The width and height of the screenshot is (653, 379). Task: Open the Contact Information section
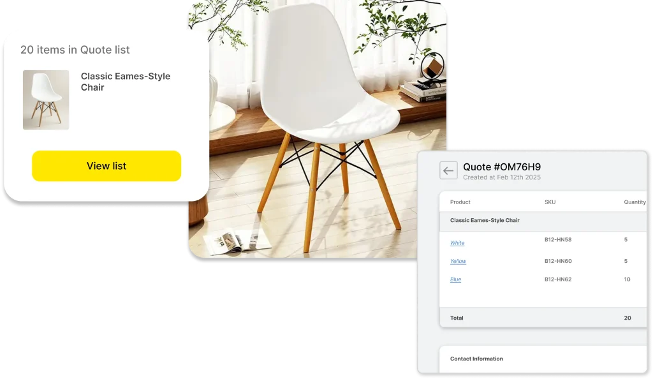(476, 359)
